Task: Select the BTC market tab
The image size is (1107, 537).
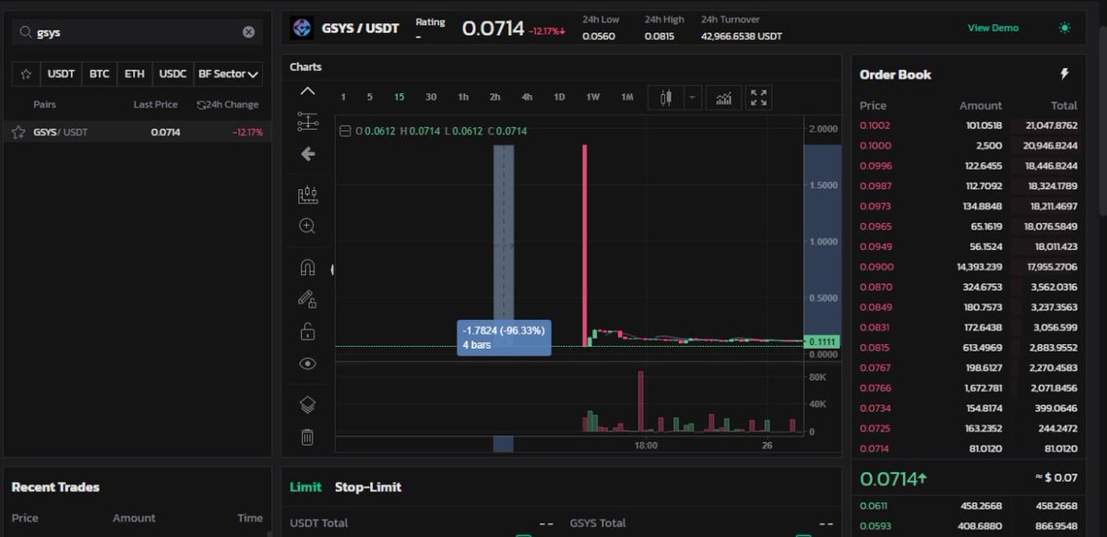Action: point(100,74)
